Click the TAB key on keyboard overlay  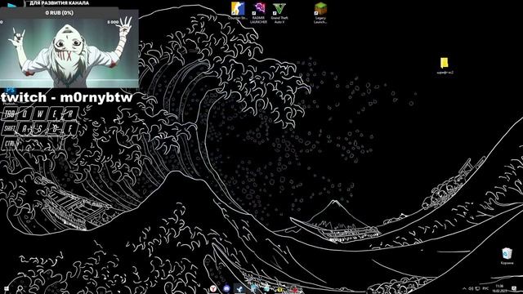pos(9,114)
